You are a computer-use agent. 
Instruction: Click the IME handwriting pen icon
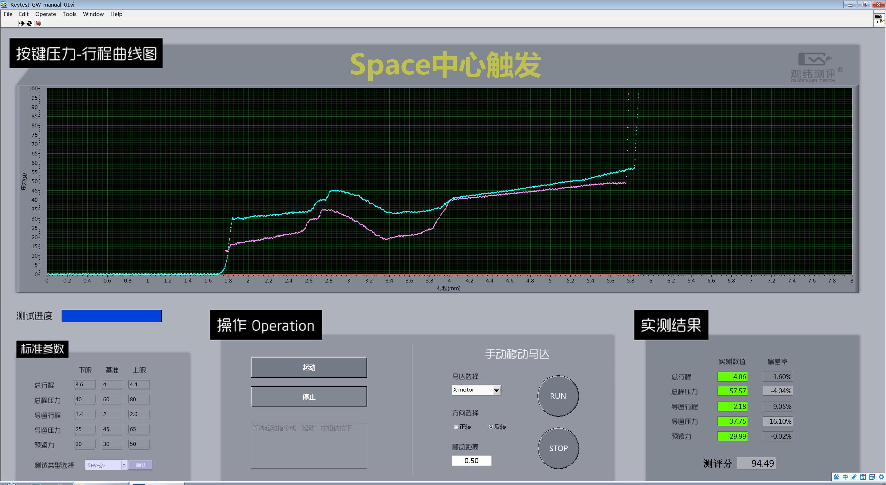click(854, 477)
